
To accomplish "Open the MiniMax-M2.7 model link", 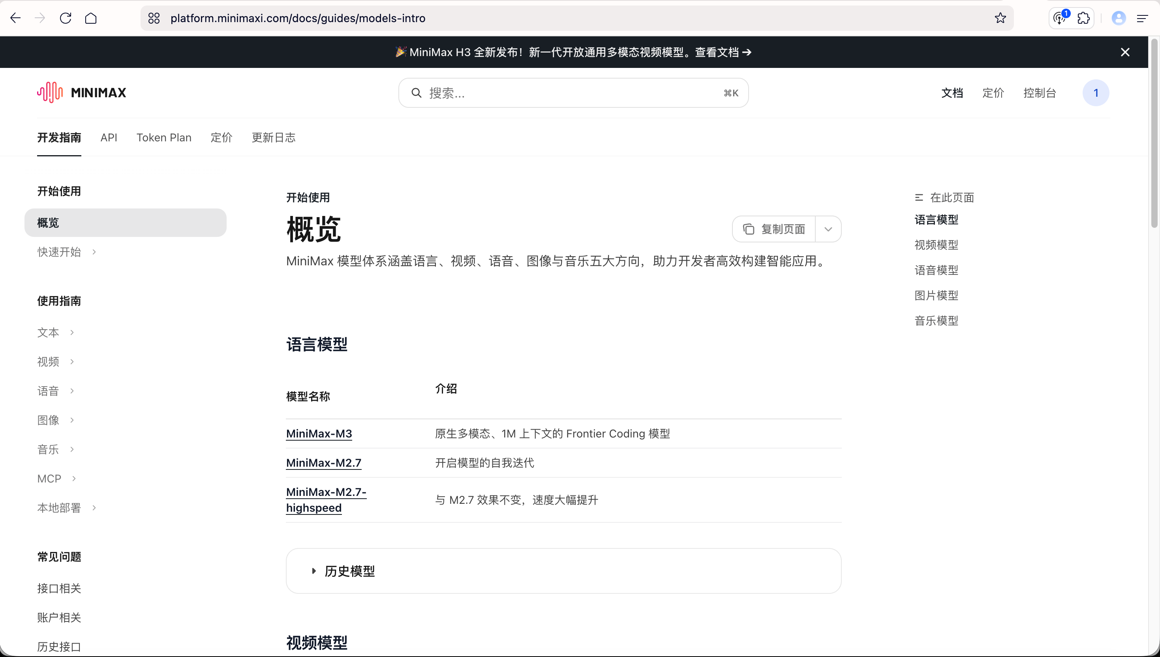I will pos(323,463).
